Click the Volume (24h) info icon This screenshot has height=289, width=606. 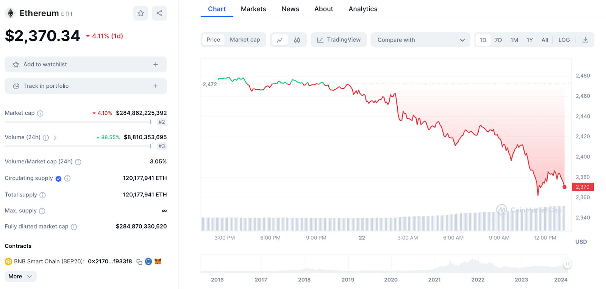[x=46, y=138]
